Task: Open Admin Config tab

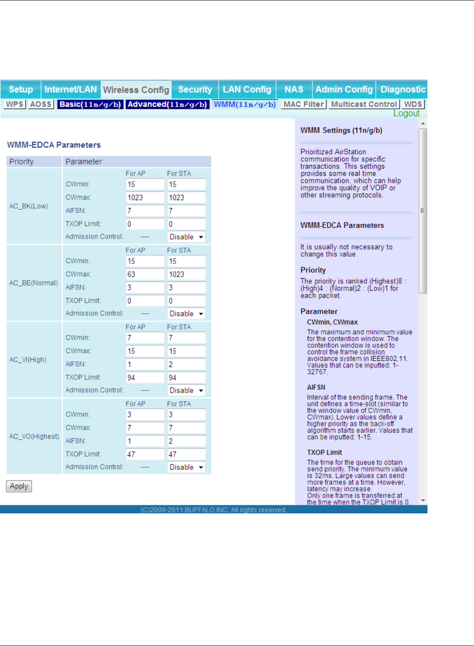Action: click(344, 89)
